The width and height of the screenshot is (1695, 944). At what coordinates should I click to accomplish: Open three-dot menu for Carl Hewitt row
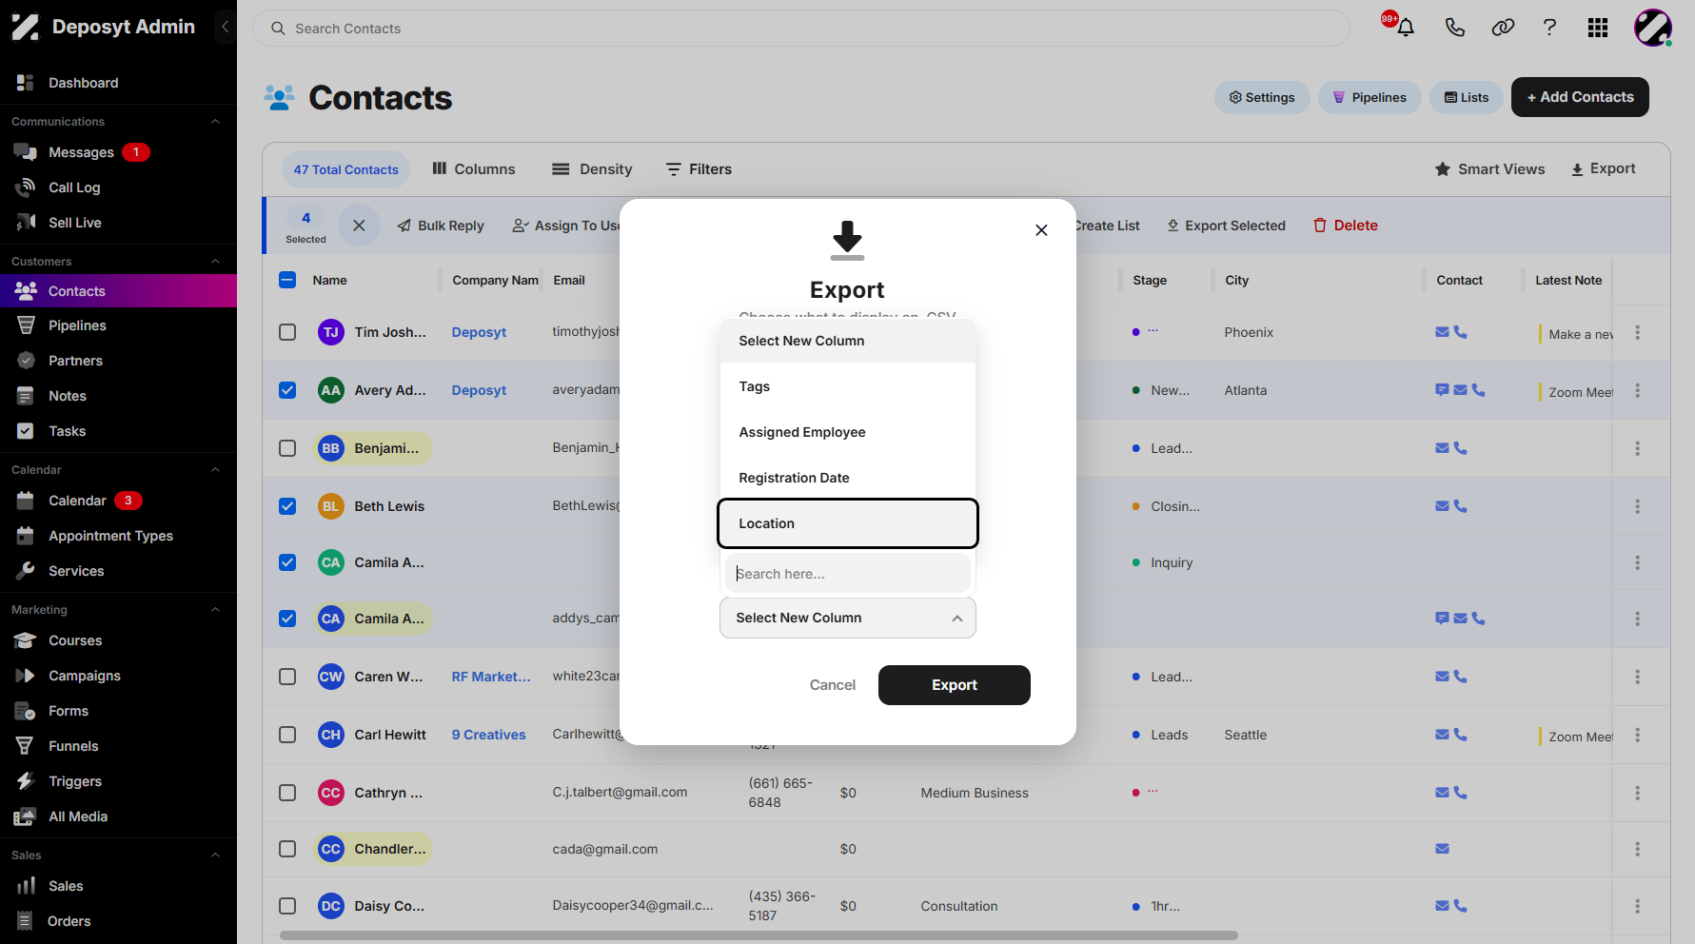(1638, 735)
